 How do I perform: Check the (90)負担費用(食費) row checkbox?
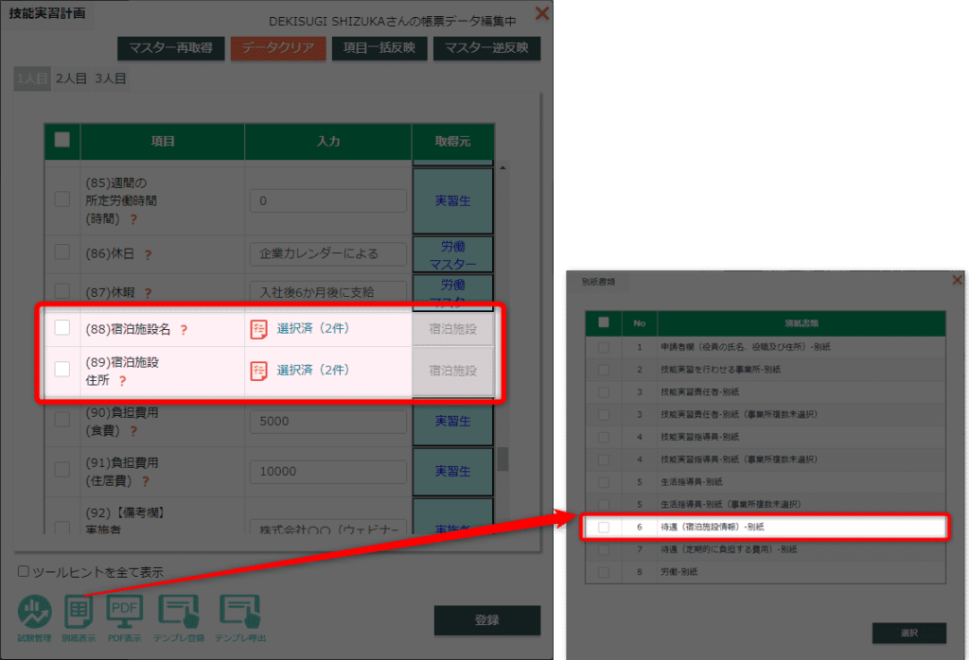tap(62, 419)
